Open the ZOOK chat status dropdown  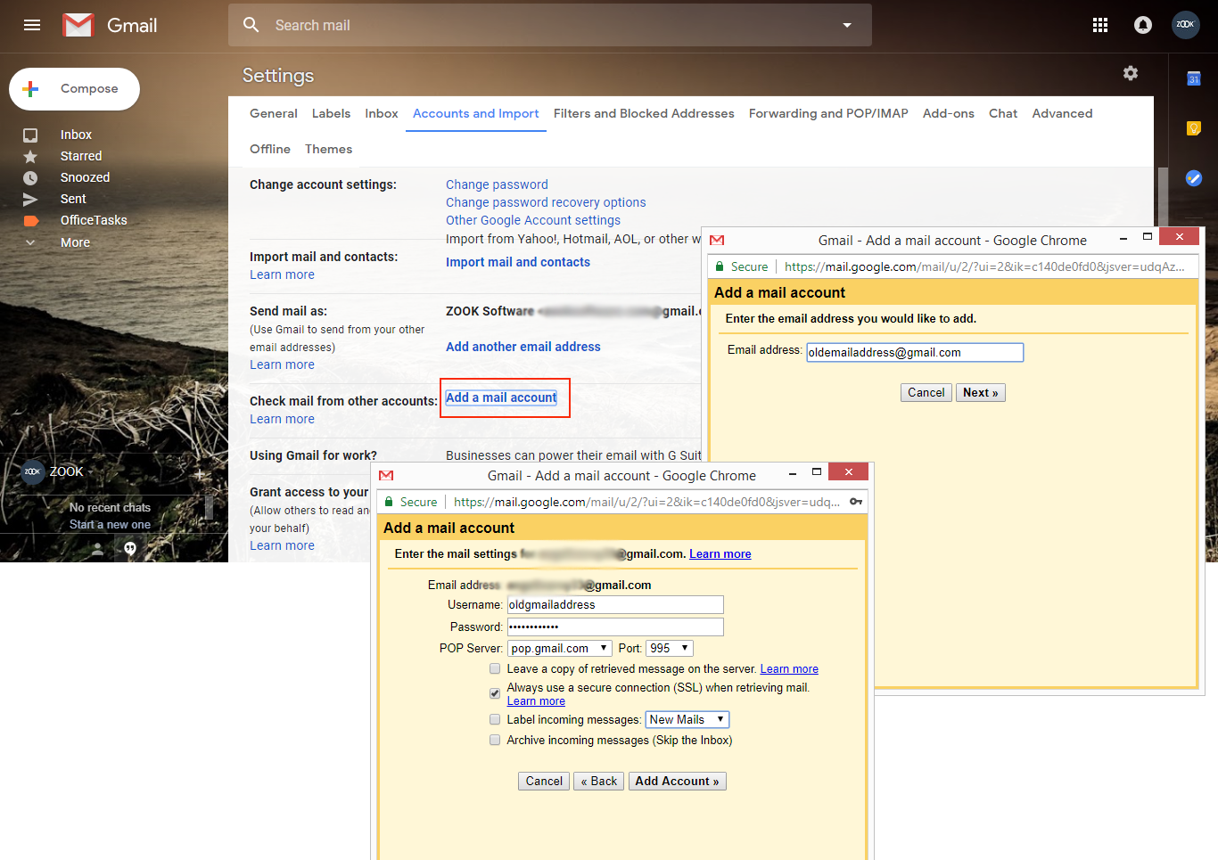tap(90, 472)
